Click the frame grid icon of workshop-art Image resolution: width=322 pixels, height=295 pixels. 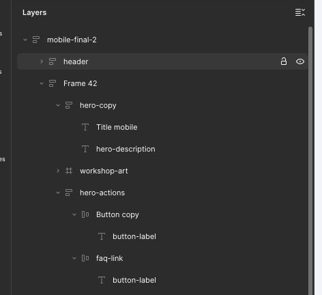[x=69, y=171]
